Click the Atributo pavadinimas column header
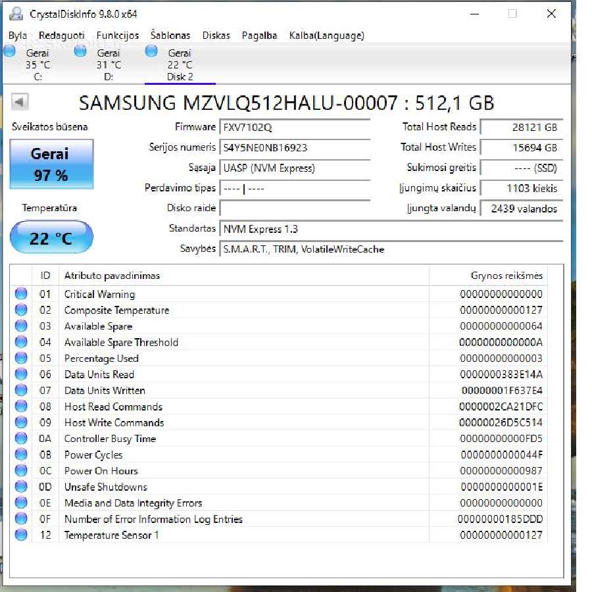 [244, 276]
